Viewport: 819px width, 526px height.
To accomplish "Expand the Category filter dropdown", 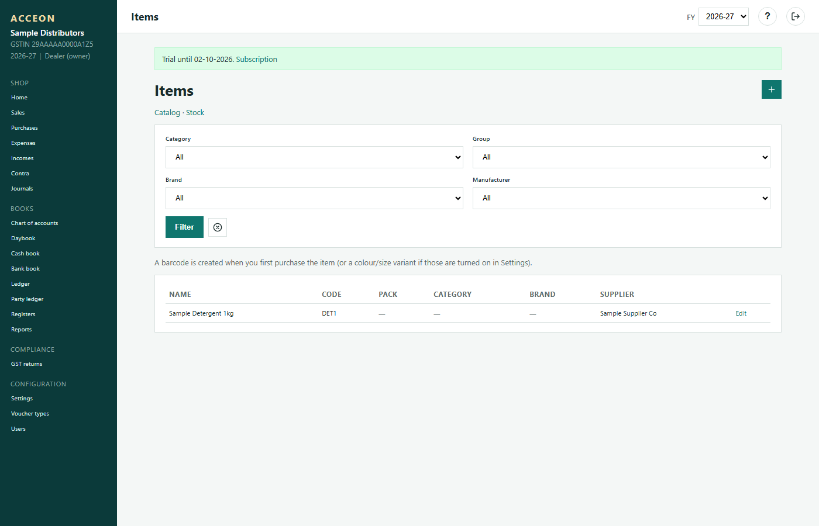I will 314,157.
